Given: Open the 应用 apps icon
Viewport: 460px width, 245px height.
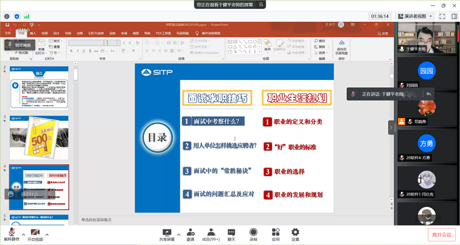Looking at the screenshot, I should (x=275, y=233).
